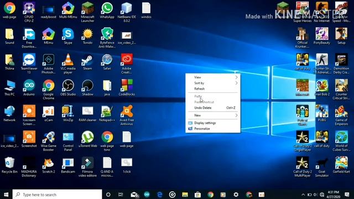Click the Control Panel desktop icon

(x=68, y=141)
